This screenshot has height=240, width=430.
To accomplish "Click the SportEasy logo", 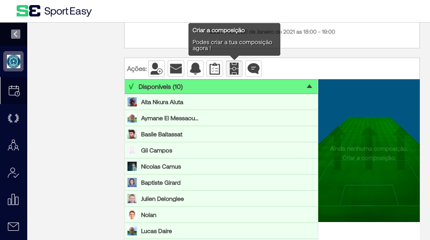I will 54,11.
